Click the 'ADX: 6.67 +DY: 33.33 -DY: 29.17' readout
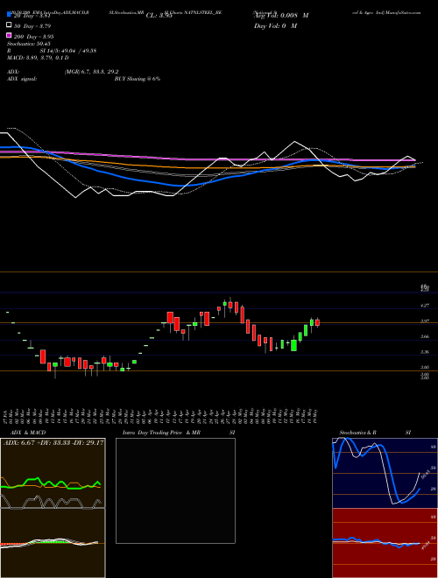The height and width of the screenshot is (578, 438). [53, 443]
